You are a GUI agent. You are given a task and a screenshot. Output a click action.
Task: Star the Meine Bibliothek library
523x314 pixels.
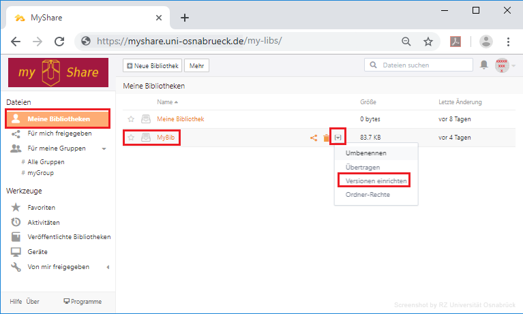coord(131,119)
